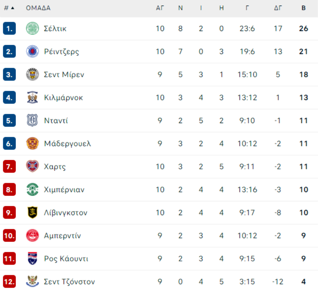Screen dimensions: 318x292
Task: Click the Kilmarnock crest icon
Action: [33, 97]
